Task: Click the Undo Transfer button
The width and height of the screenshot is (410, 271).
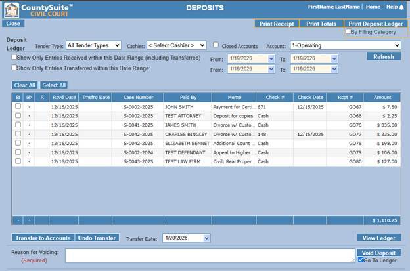Action: pos(97,238)
